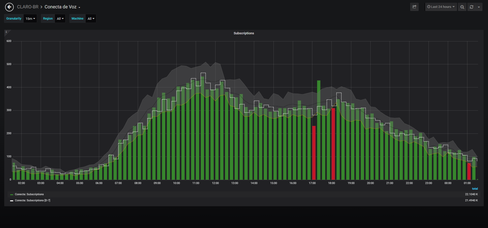Open the CLARO-BR breadcrumb link
The width and height of the screenshot is (488, 228).
pyautogui.click(x=28, y=7)
